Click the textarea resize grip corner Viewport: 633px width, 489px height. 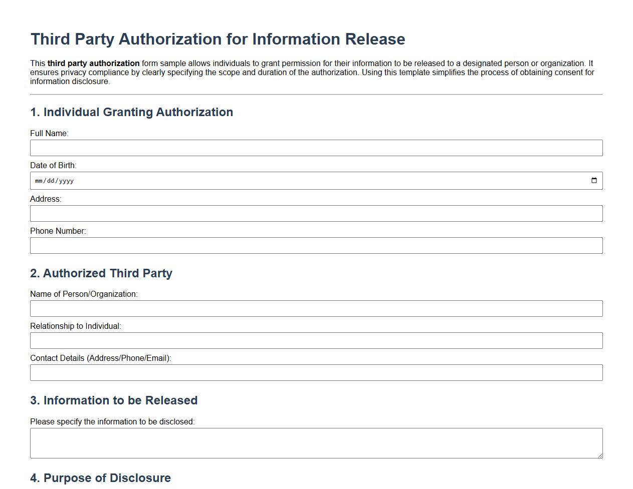pos(600,456)
